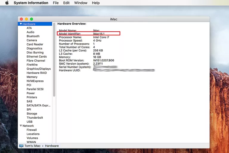The image size is (229, 153).
Task: Click the Boot ROM Version IM151.0207.B06
Action: 103,60
